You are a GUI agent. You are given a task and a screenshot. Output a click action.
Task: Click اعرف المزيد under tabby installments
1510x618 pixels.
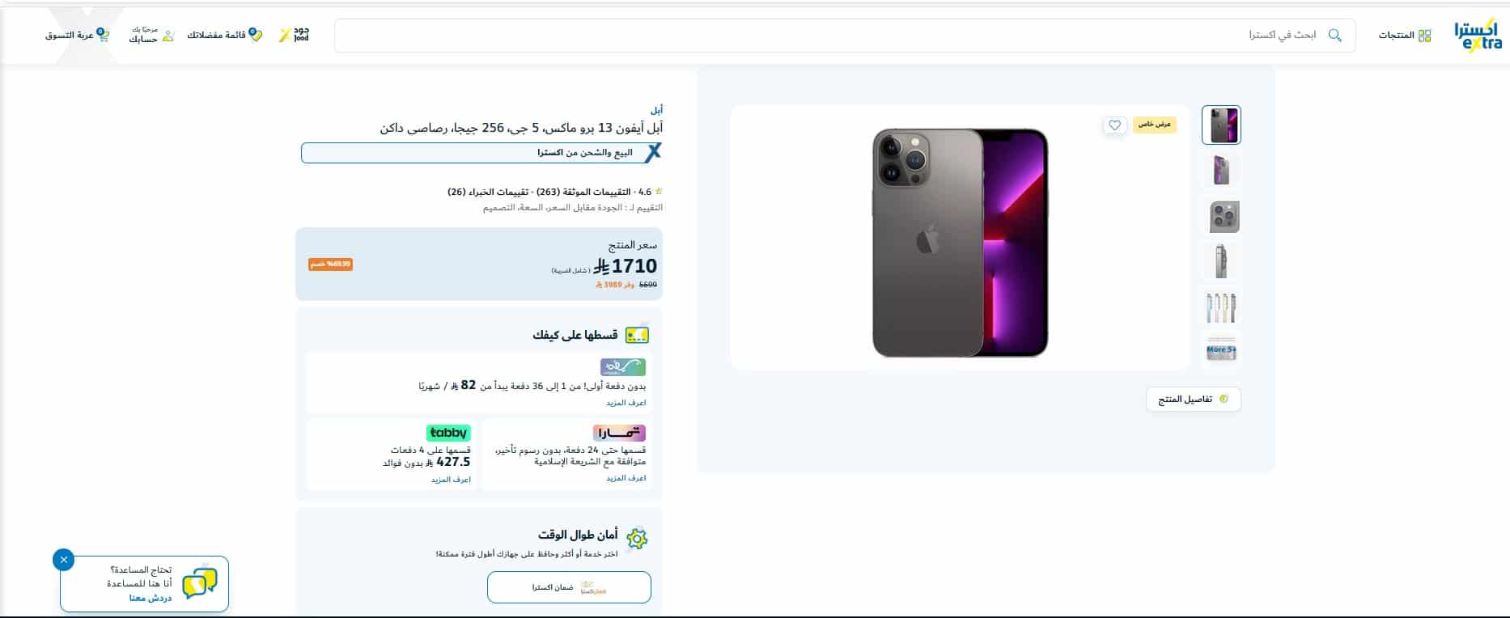(451, 480)
